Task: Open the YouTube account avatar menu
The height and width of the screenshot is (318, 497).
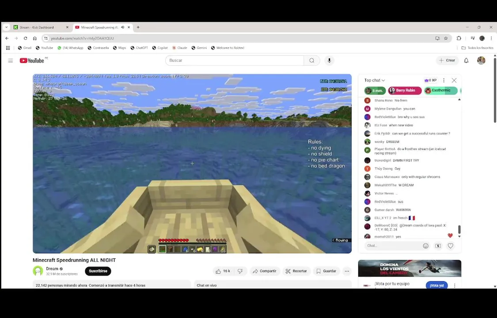Action: pos(481,61)
